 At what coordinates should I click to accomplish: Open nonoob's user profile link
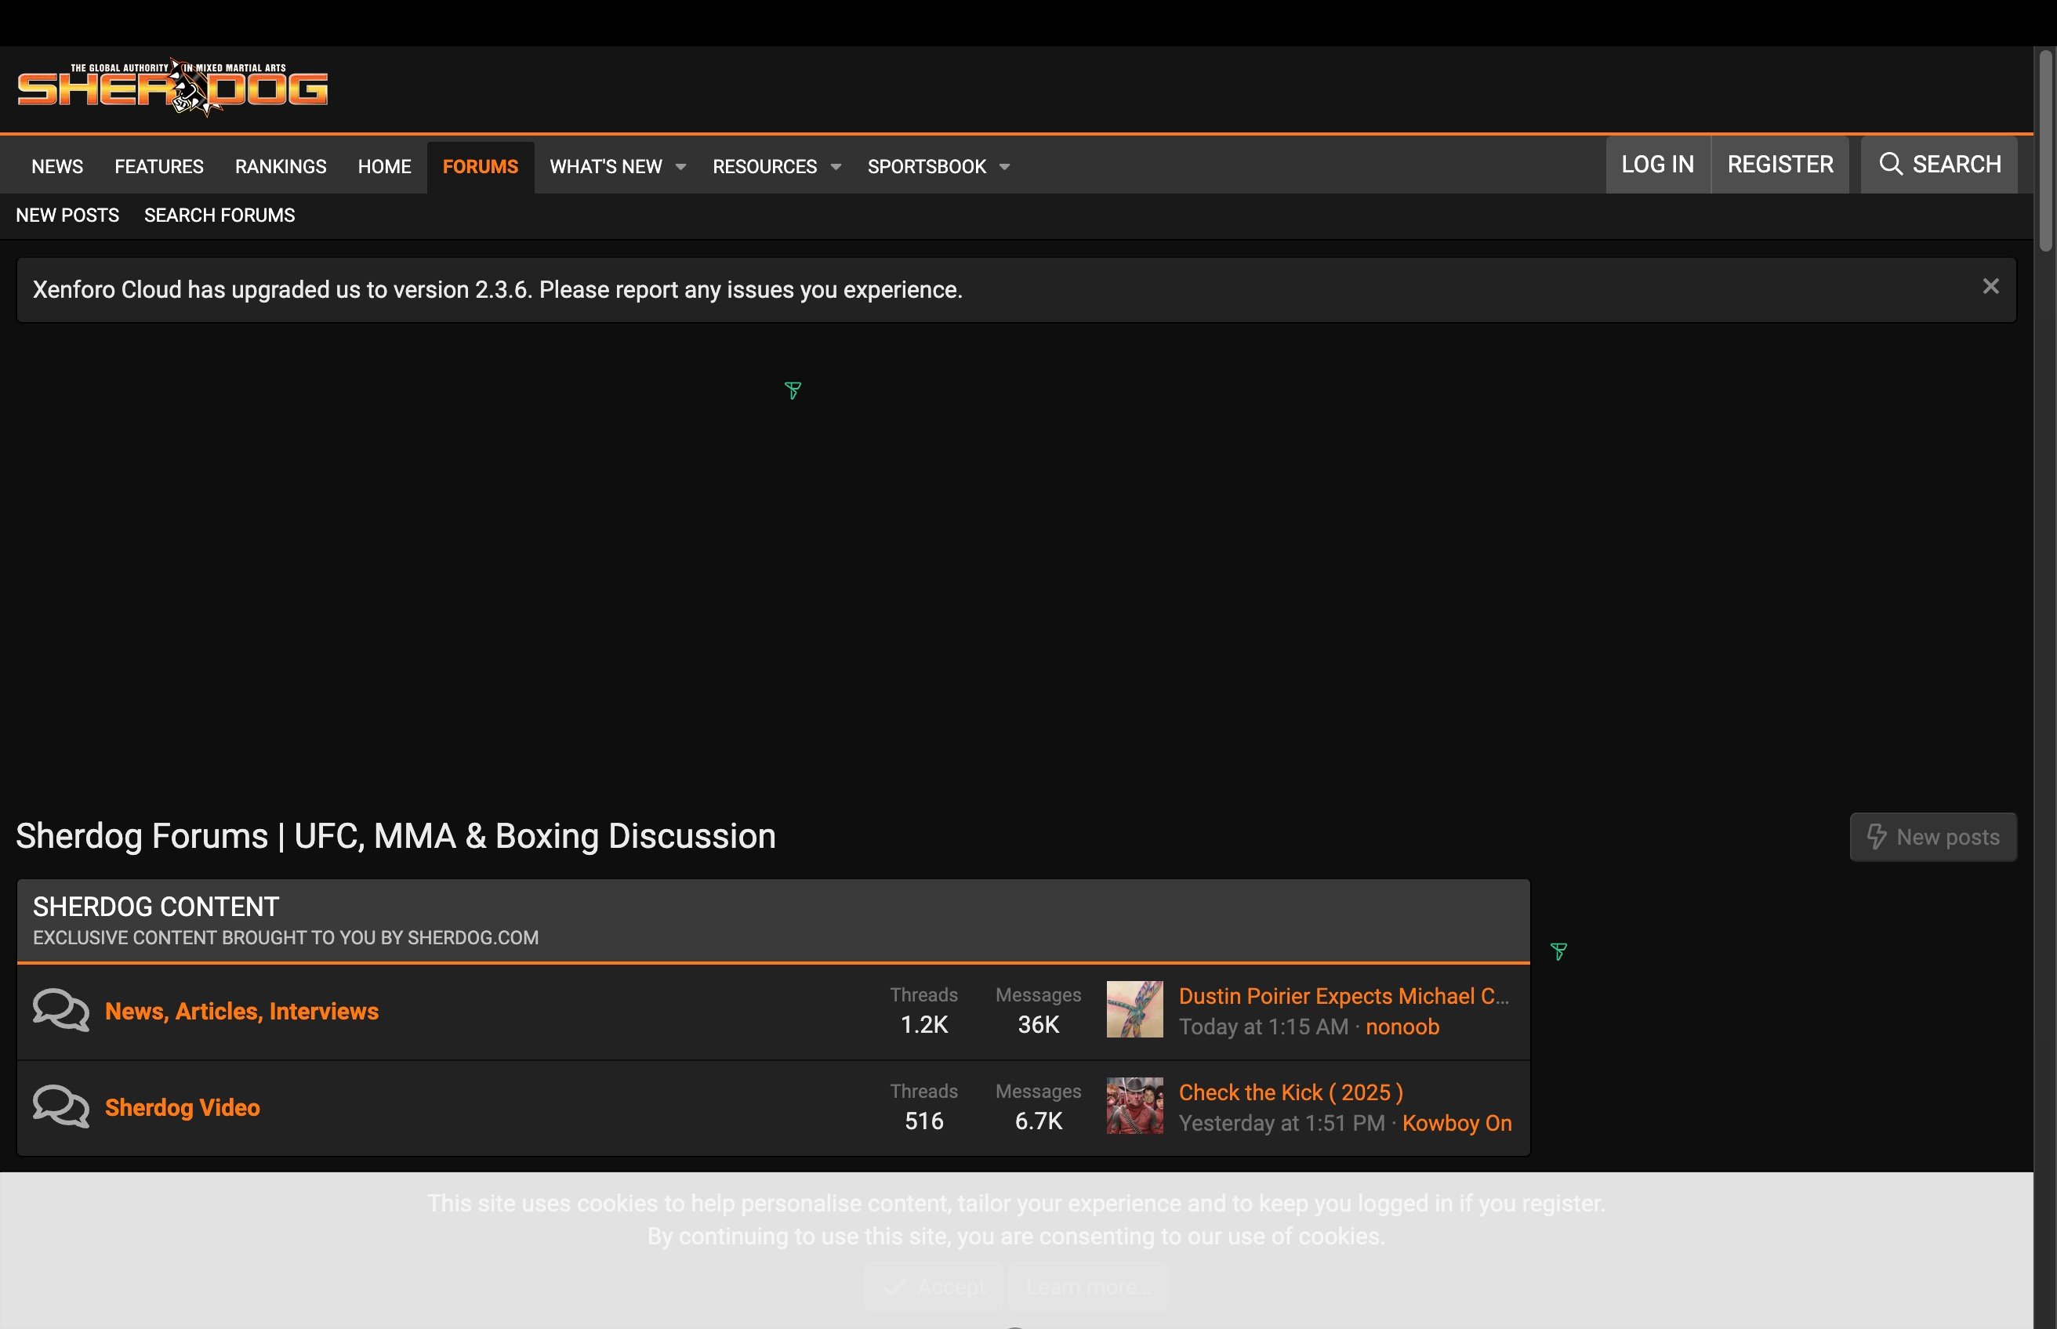tap(1402, 1027)
